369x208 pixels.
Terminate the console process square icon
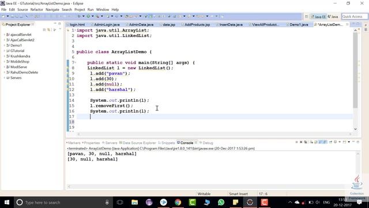coord(296,142)
